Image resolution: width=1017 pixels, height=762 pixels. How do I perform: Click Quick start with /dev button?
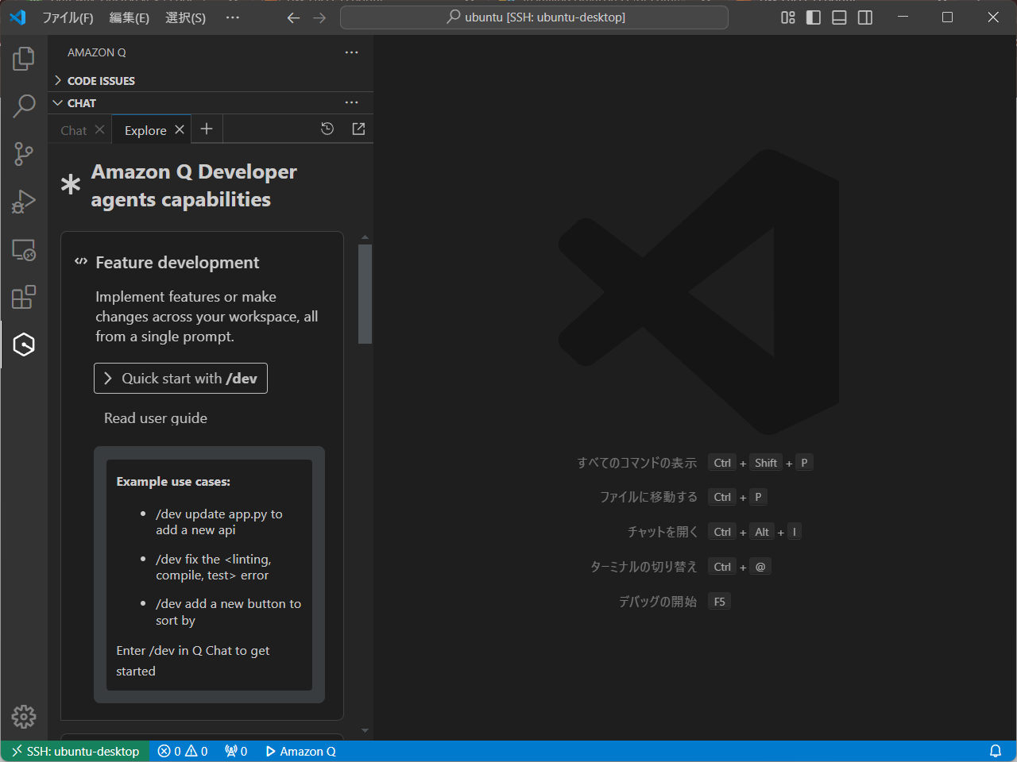180,378
